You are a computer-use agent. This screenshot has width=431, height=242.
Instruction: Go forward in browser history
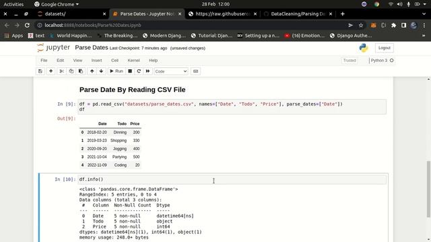[x=17, y=26]
